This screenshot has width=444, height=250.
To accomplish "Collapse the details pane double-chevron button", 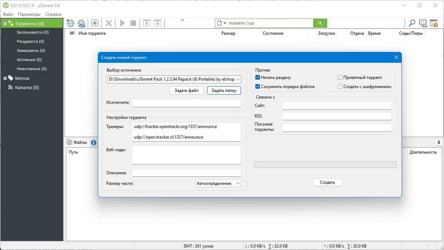I will 438,142.
